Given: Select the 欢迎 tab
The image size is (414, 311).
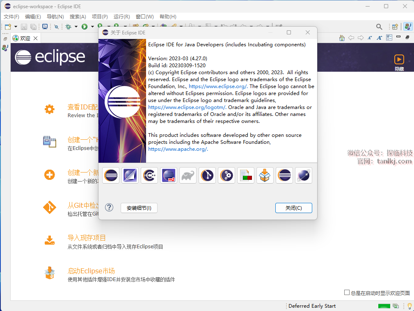Looking at the screenshot, I should click(x=25, y=38).
